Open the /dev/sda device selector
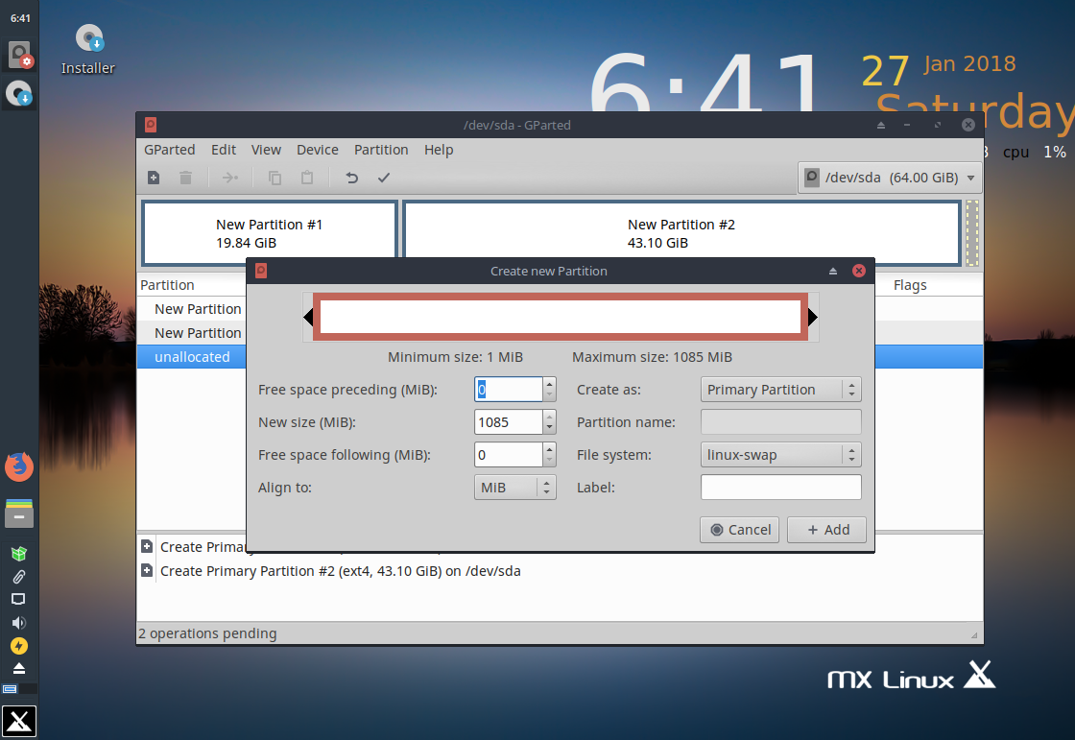 [890, 178]
